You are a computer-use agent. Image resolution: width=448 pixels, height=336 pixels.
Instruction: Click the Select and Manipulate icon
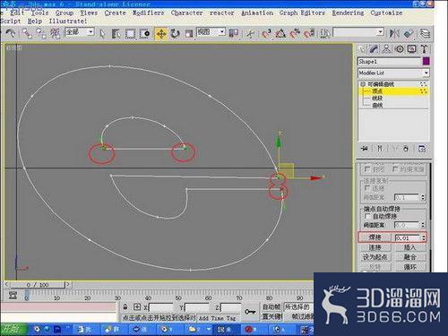coord(250,33)
